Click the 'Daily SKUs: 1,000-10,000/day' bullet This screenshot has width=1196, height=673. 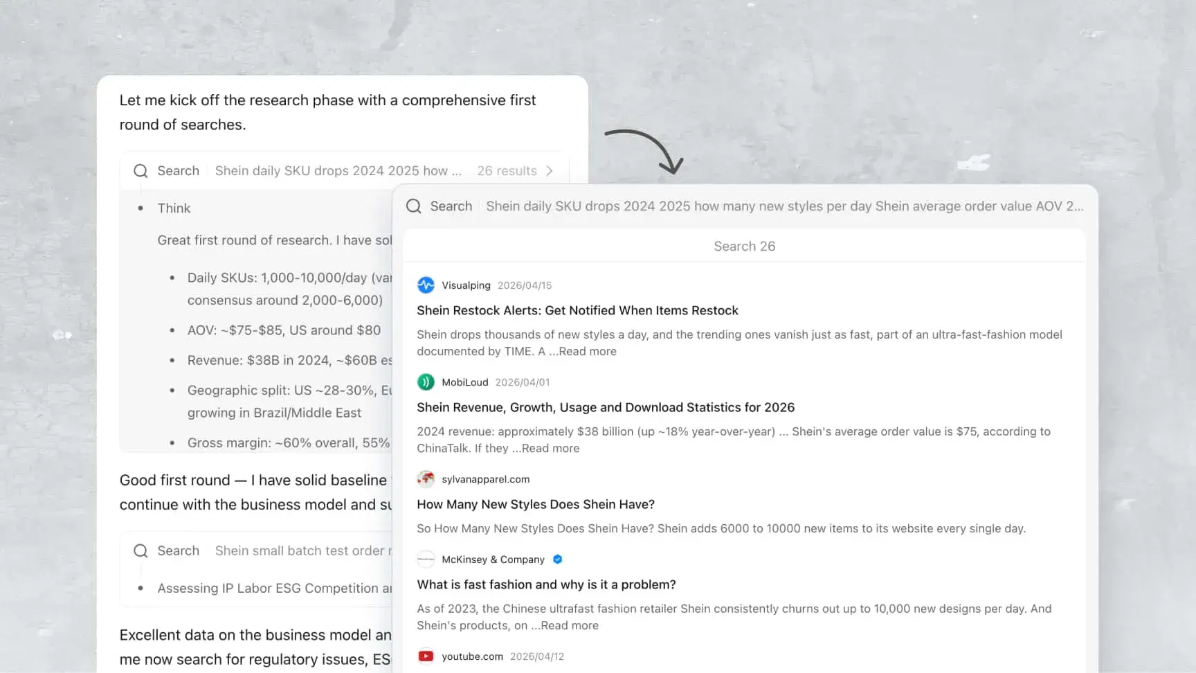(x=289, y=289)
